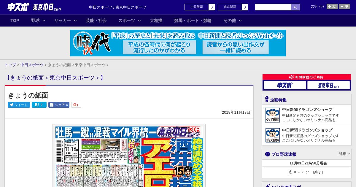Click the 新聞購読のご案内 banner heading

coord(306,77)
